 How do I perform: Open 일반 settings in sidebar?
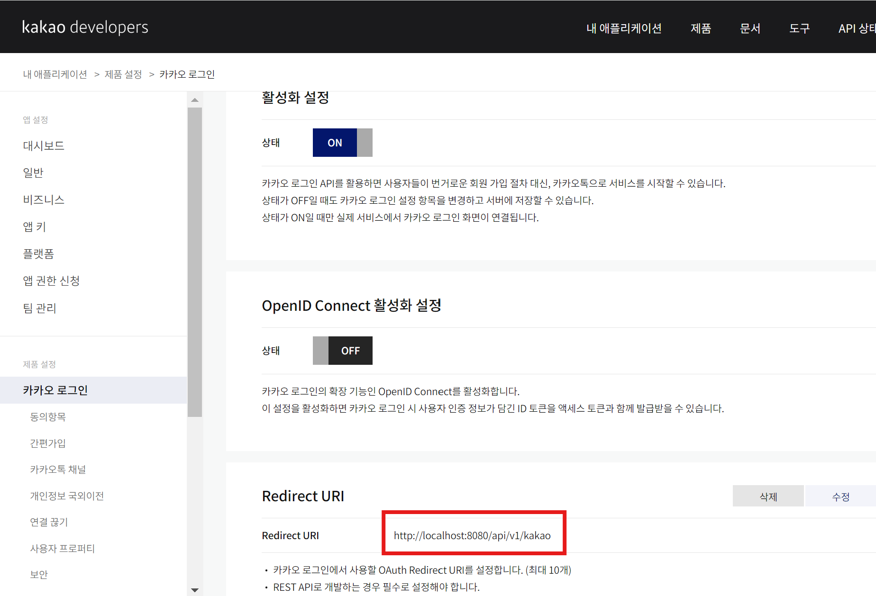[x=33, y=172]
